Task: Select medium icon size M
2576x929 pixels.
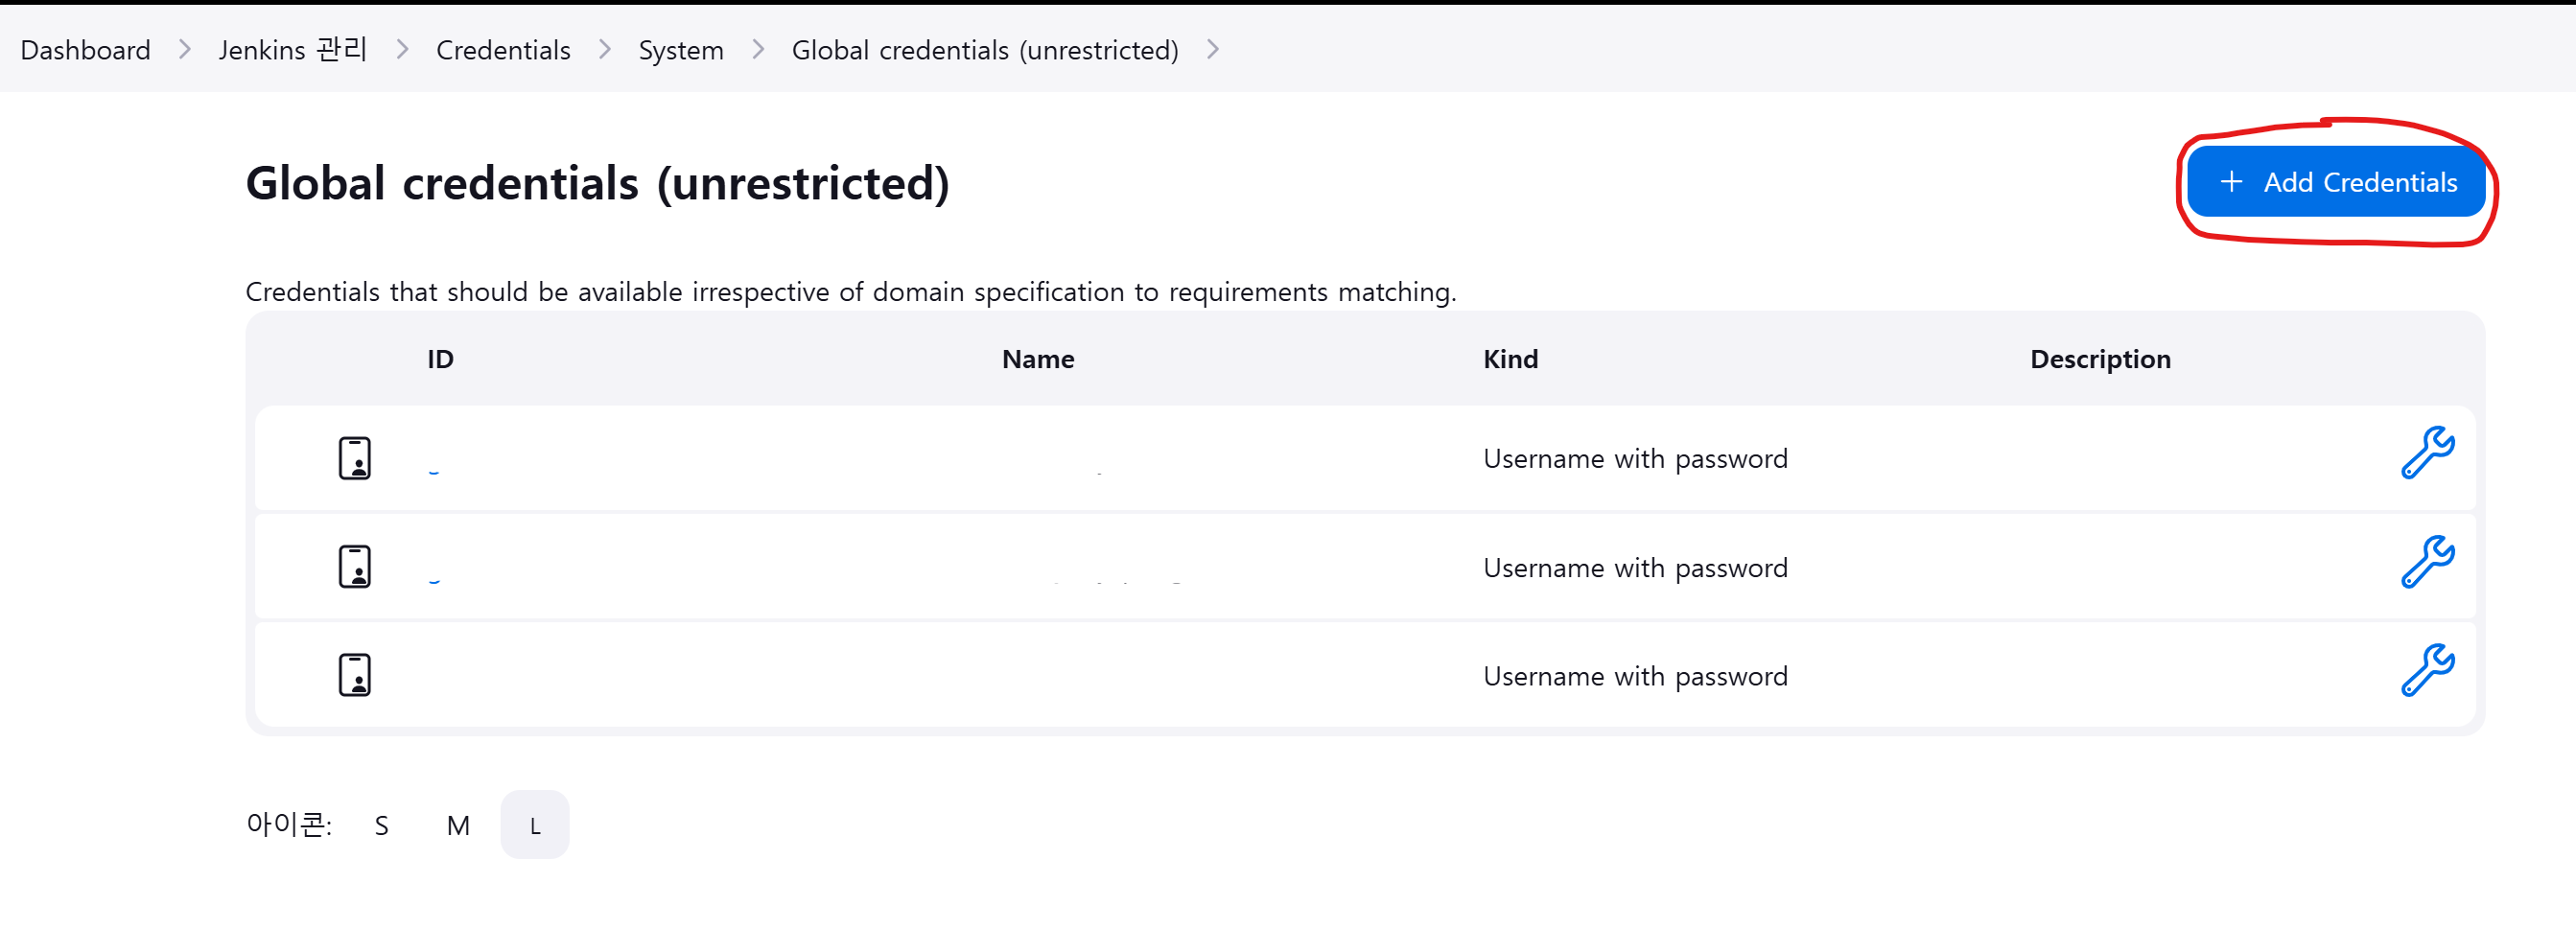Action: tap(458, 826)
